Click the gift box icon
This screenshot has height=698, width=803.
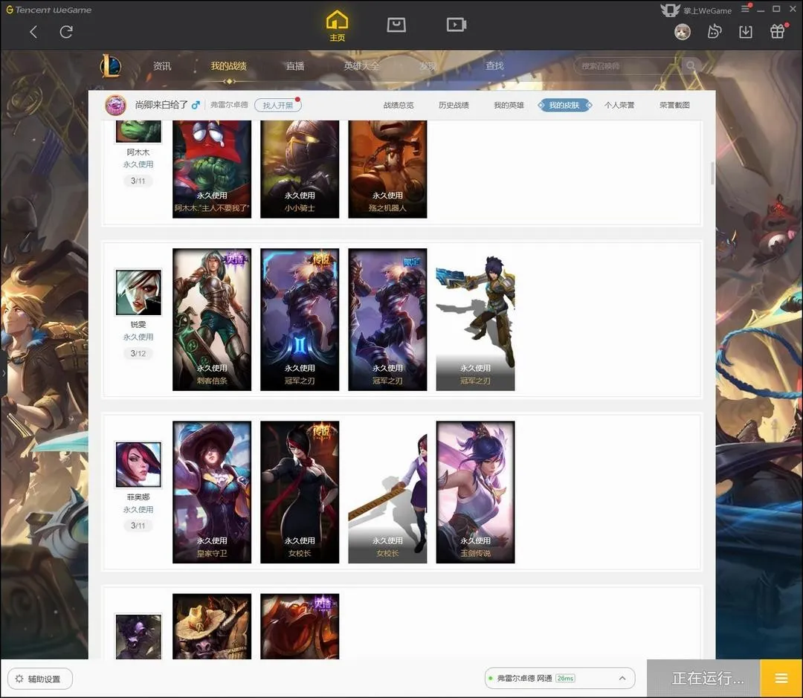(778, 32)
